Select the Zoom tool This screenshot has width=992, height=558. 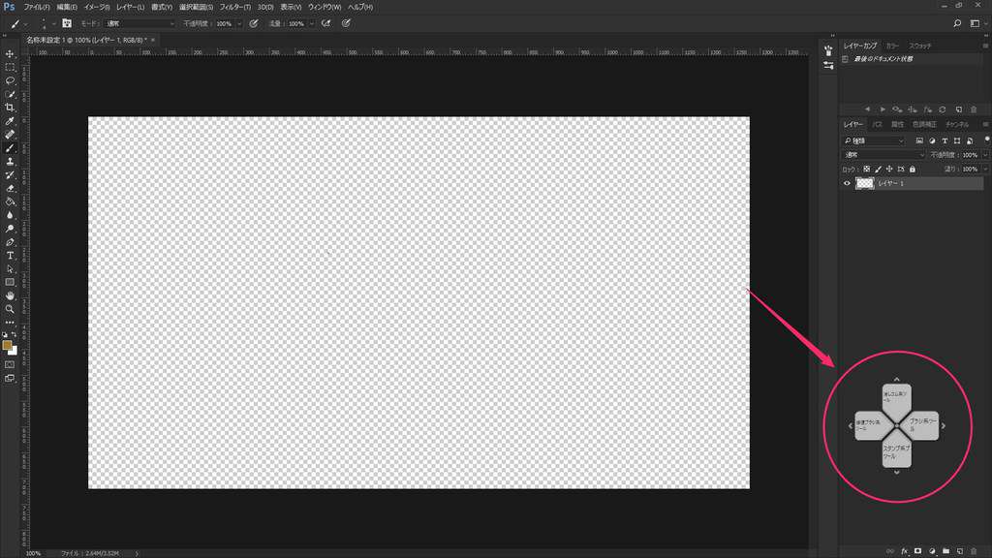click(x=10, y=308)
